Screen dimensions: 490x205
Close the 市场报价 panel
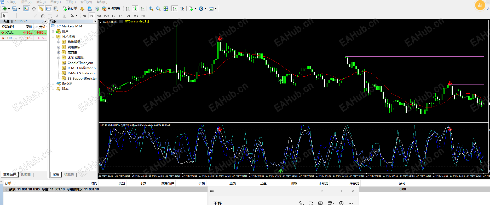pos(46,21)
